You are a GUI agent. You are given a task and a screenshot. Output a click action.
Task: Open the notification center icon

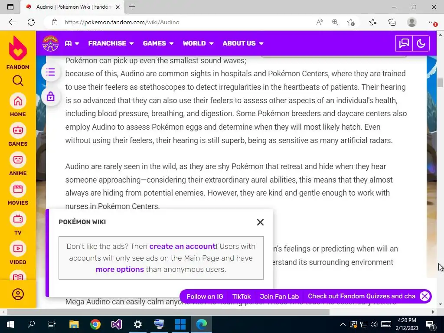pos(431,324)
